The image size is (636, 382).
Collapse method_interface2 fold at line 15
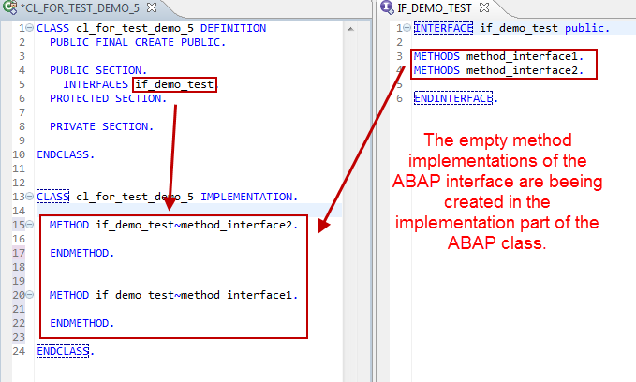[30, 225]
